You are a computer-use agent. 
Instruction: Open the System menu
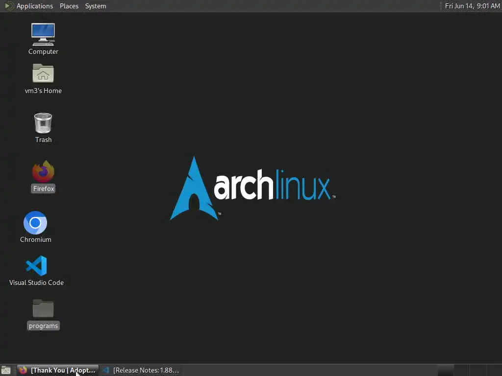click(96, 6)
